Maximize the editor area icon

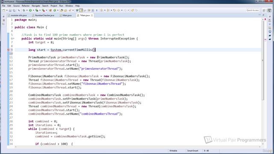(263, 15)
